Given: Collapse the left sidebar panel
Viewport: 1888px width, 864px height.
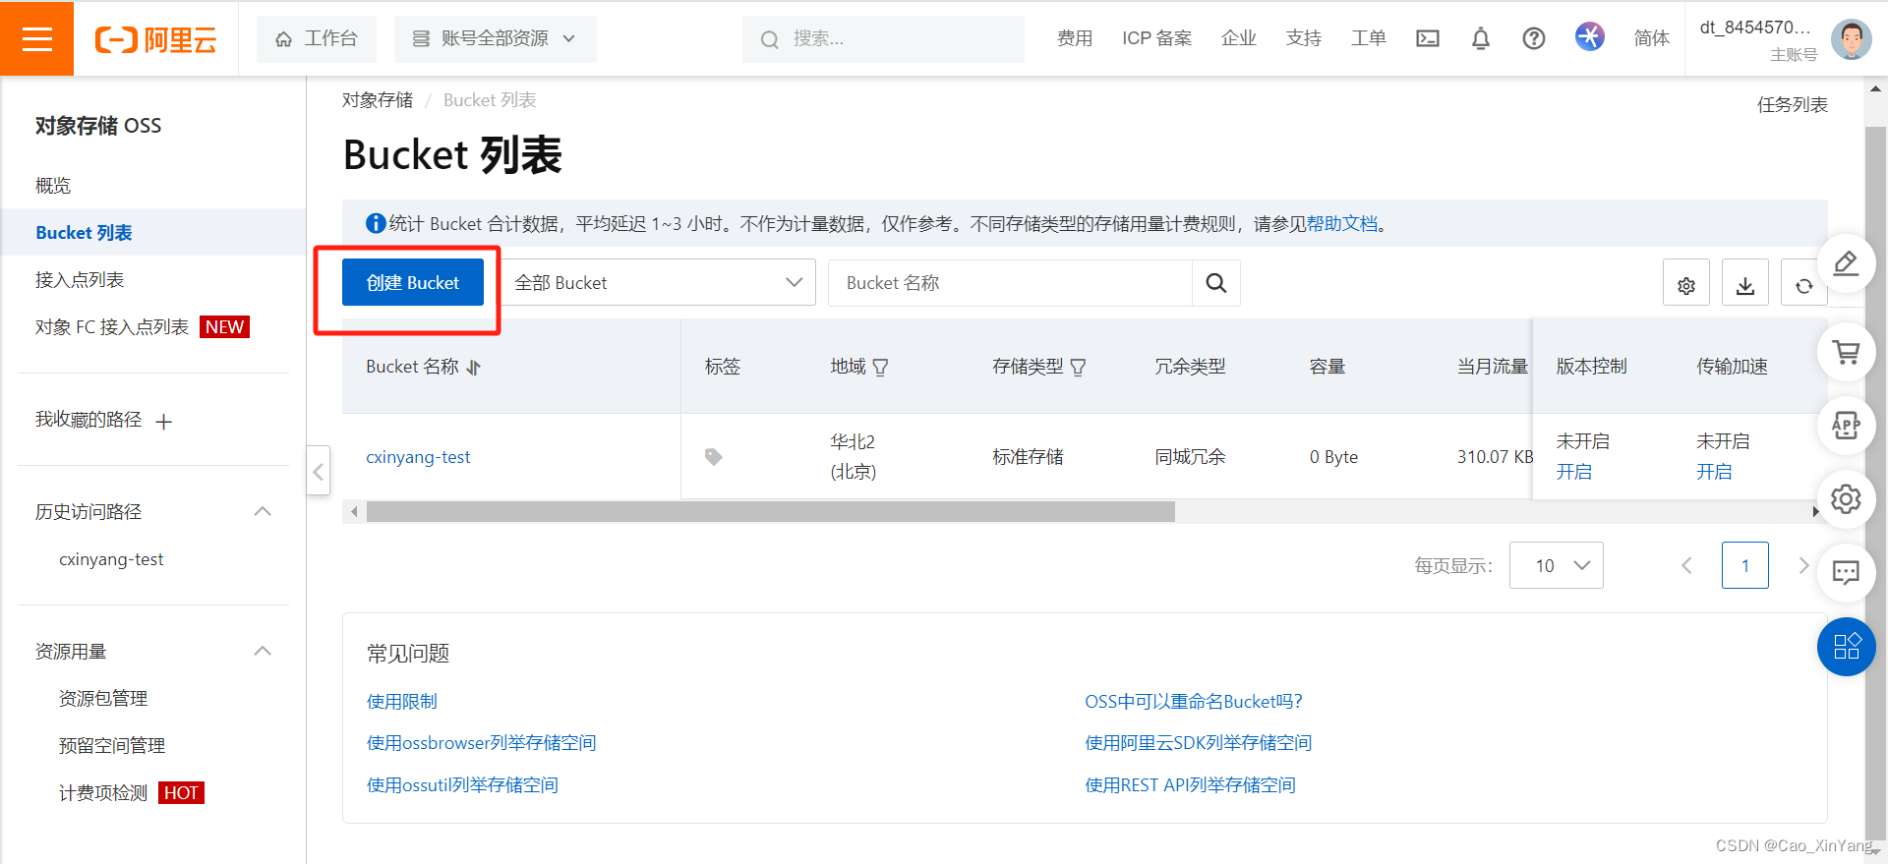Looking at the screenshot, I should pos(318,472).
